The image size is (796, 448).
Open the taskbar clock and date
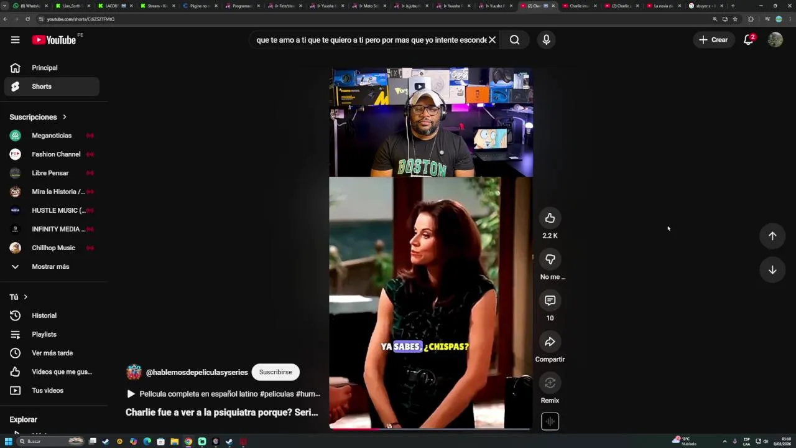click(783, 442)
